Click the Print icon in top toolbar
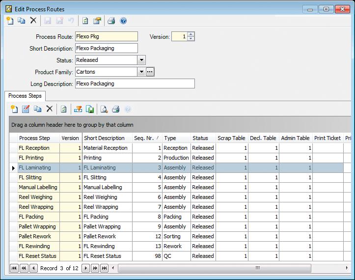The width and height of the screenshot is (355, 280). coord(111,21)
